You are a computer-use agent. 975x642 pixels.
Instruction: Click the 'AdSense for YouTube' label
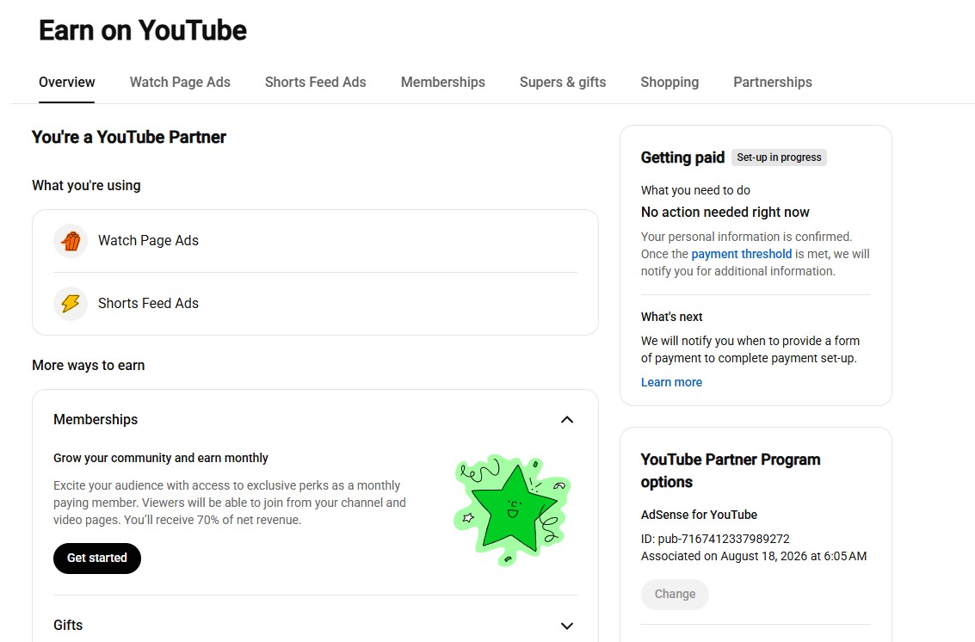(x=699, y=515)
